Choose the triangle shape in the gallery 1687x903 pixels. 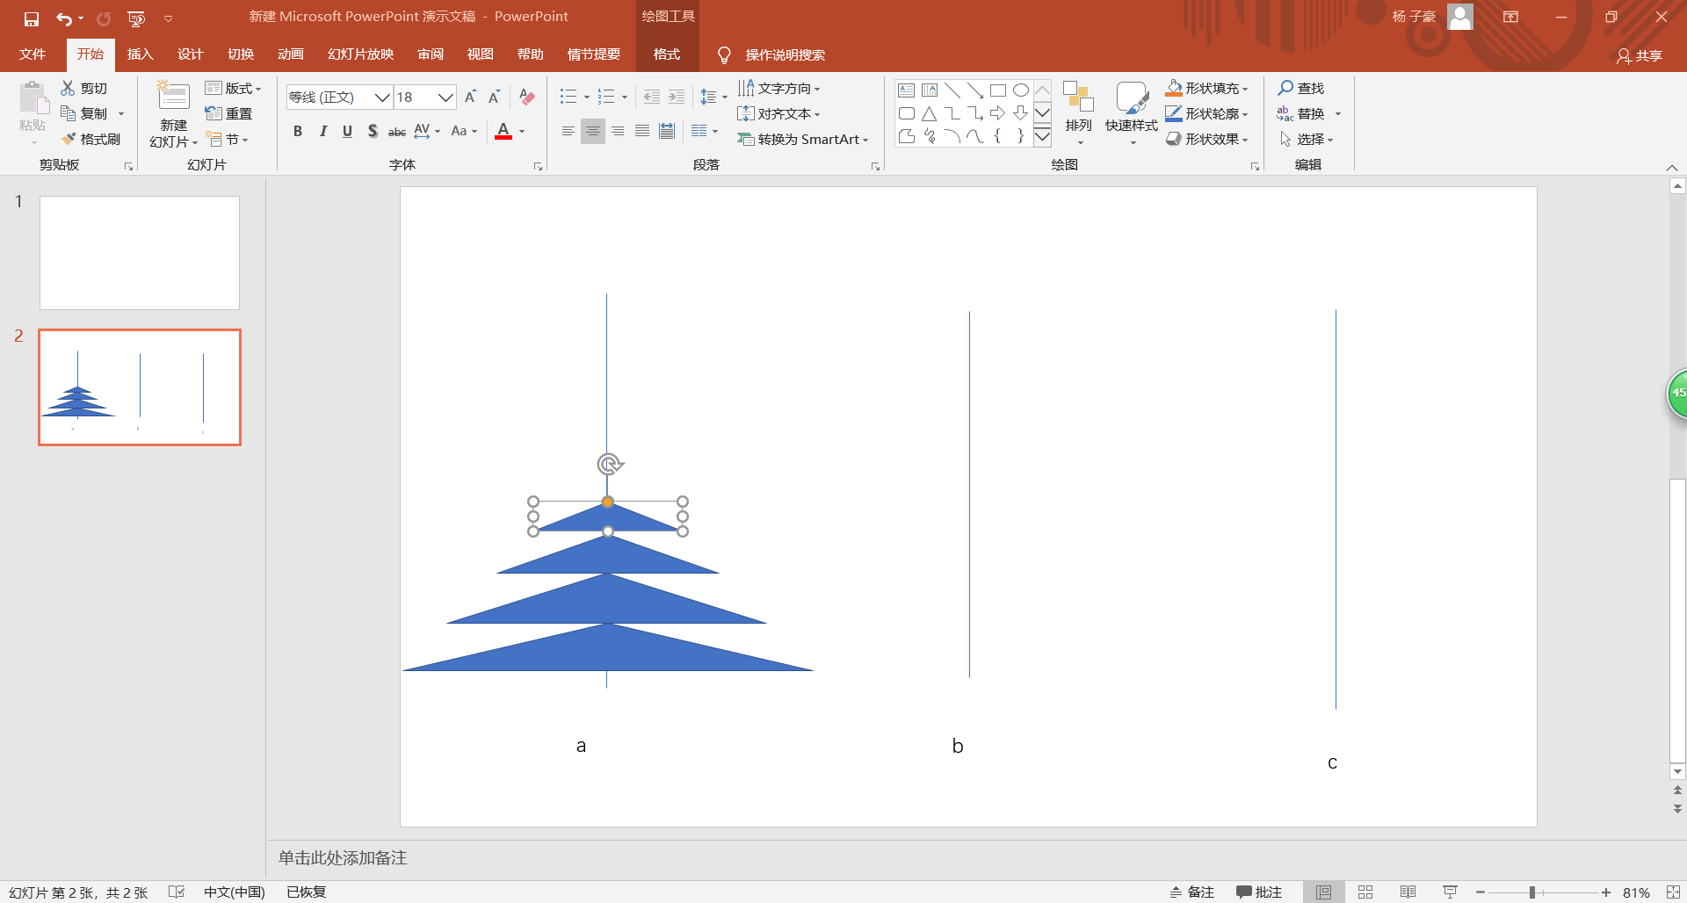929,113
